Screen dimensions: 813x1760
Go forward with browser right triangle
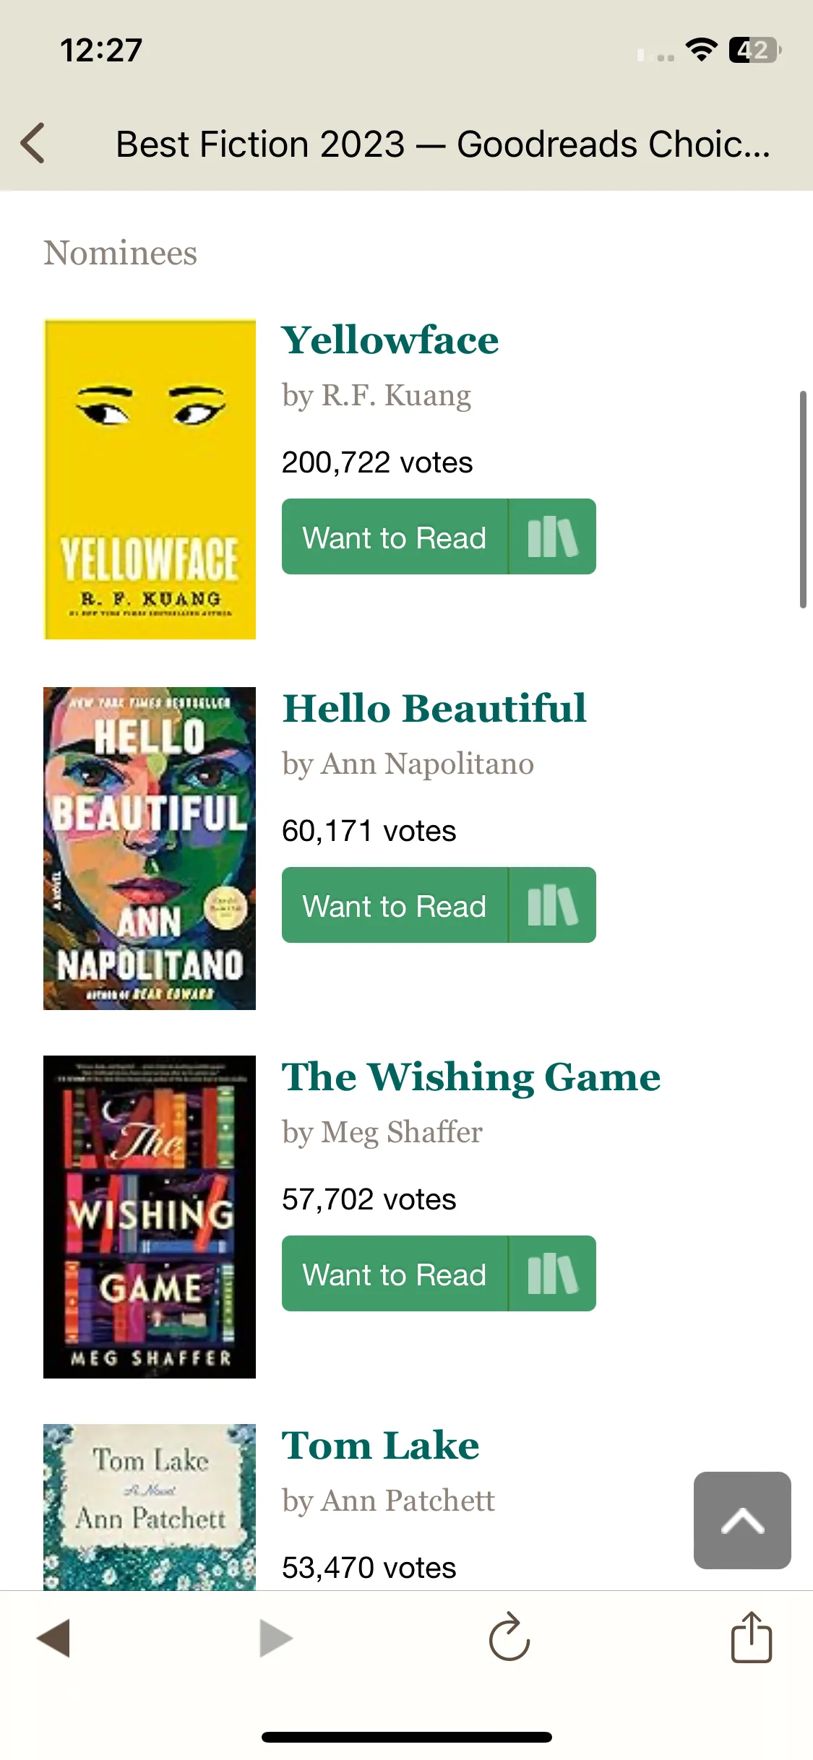276,1638
